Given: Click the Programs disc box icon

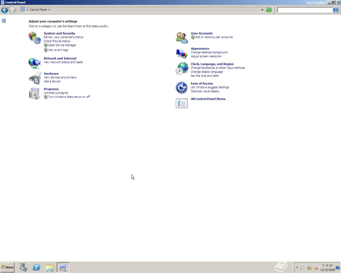Looking at the screenshot, I should tap(35, 94).
